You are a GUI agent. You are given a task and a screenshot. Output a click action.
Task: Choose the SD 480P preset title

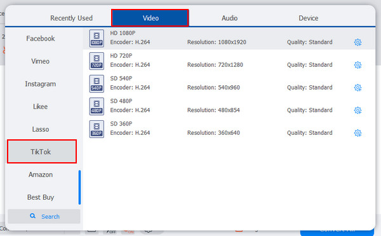click(x=121, y=101)
